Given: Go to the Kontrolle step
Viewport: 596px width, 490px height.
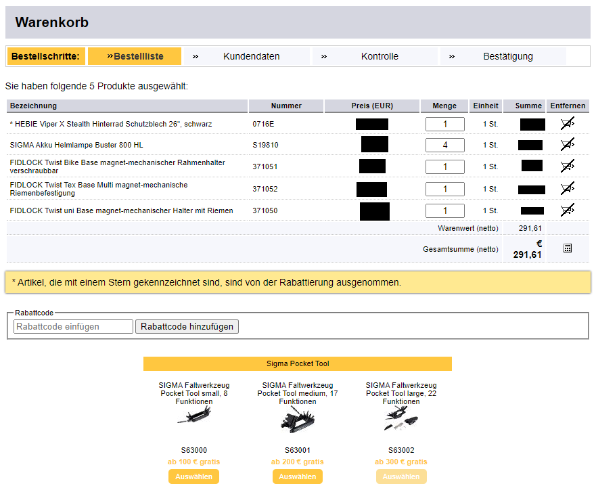Looking at the screenshot, I should click(x=375, y=56).
